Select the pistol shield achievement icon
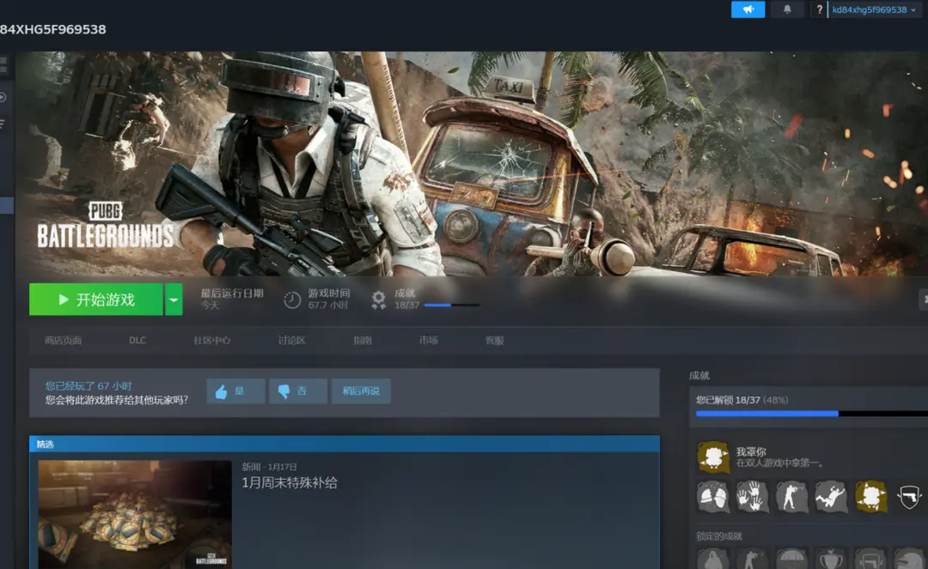This screenshot has height=569, width=928. [x=909, y=496]
